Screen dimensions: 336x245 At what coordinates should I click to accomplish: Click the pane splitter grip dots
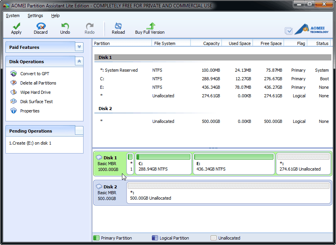(x=213, y=148)
